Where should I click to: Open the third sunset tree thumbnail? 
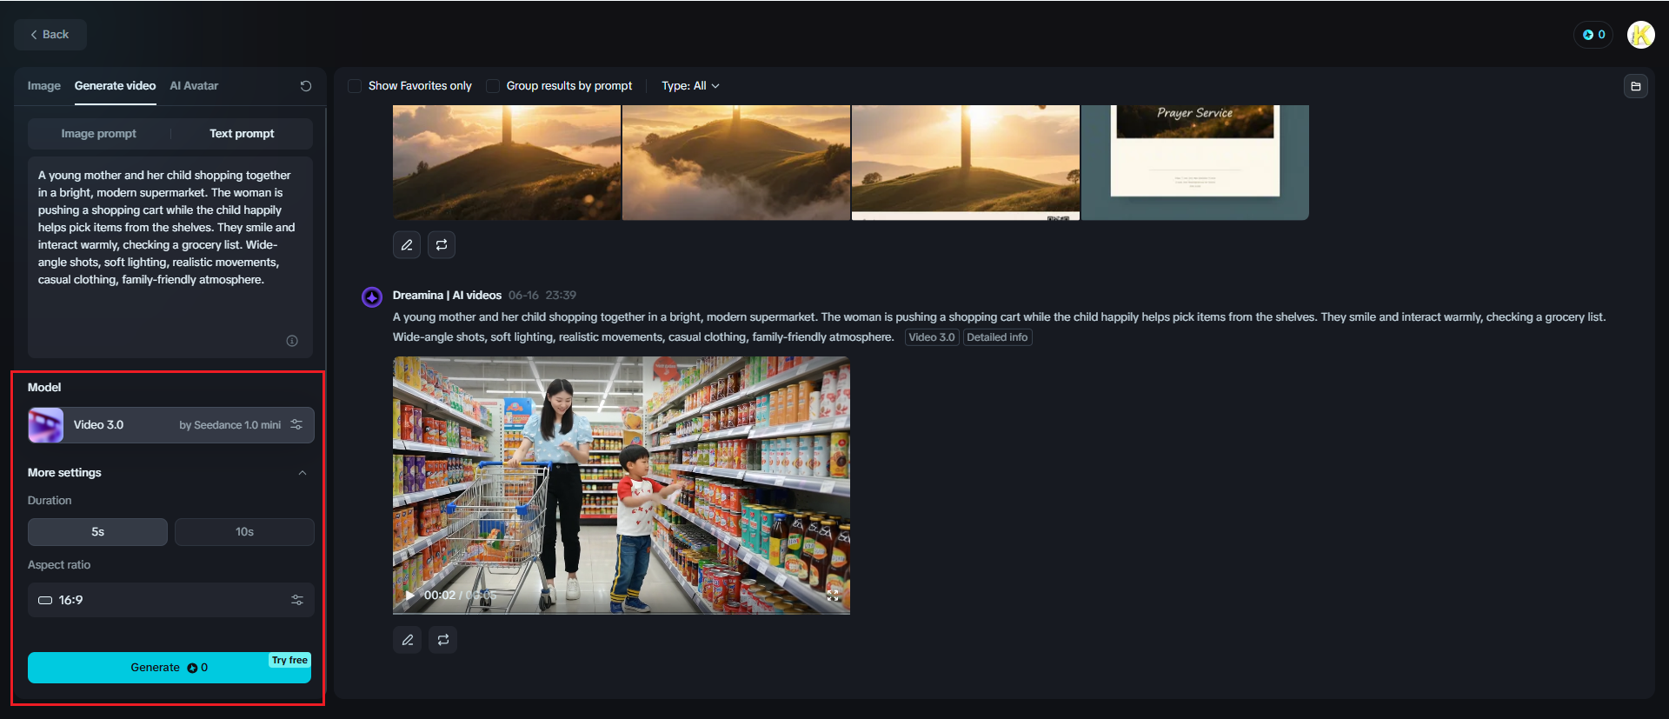tap(966, 163)
